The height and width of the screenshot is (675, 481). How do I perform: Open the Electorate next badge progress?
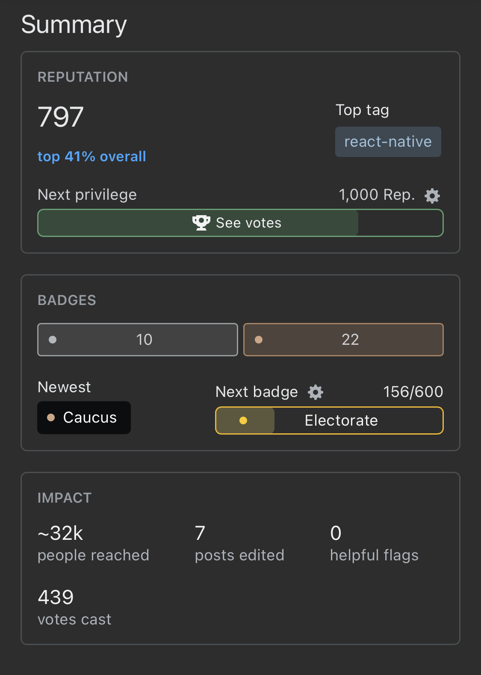click(x=329, y=420)
